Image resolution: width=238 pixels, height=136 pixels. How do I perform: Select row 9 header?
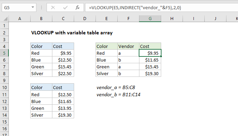click(x=4, y=81)
